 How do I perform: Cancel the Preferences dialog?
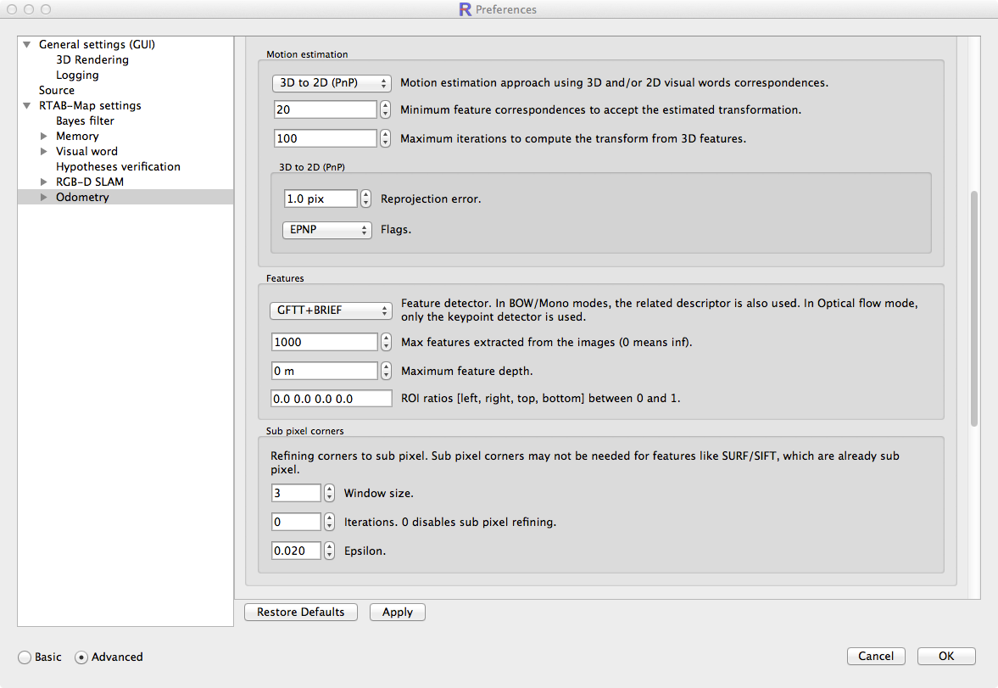875,656
